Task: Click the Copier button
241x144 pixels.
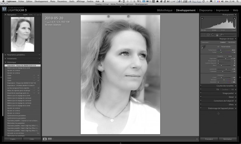Action: pos(13,139)
